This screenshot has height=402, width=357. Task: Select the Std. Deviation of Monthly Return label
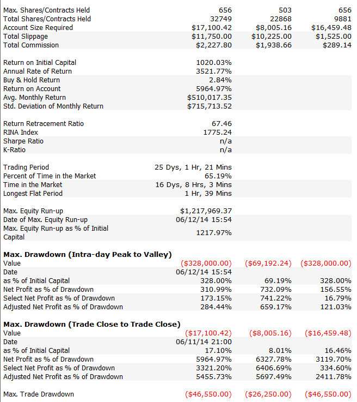coord(53,106)
